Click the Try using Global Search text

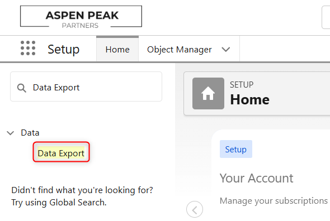click(x=59, y=203)
